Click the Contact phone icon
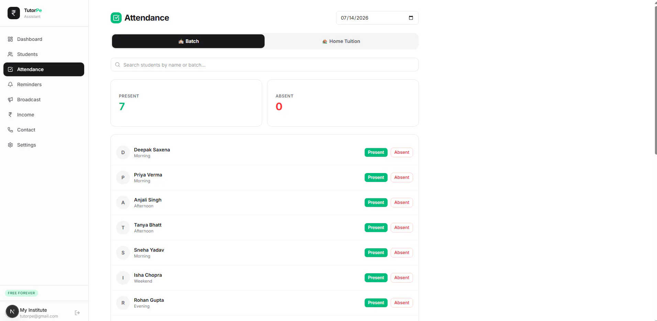The height and width of the screenshot is (321, 657). (x=10, y=130)
